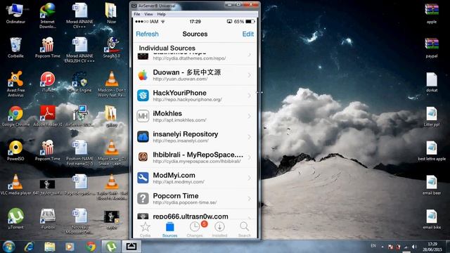450x253 pixels.
Task: Select http://repo.hackyouriphone.org/ URL text
Action: [188, 100]
